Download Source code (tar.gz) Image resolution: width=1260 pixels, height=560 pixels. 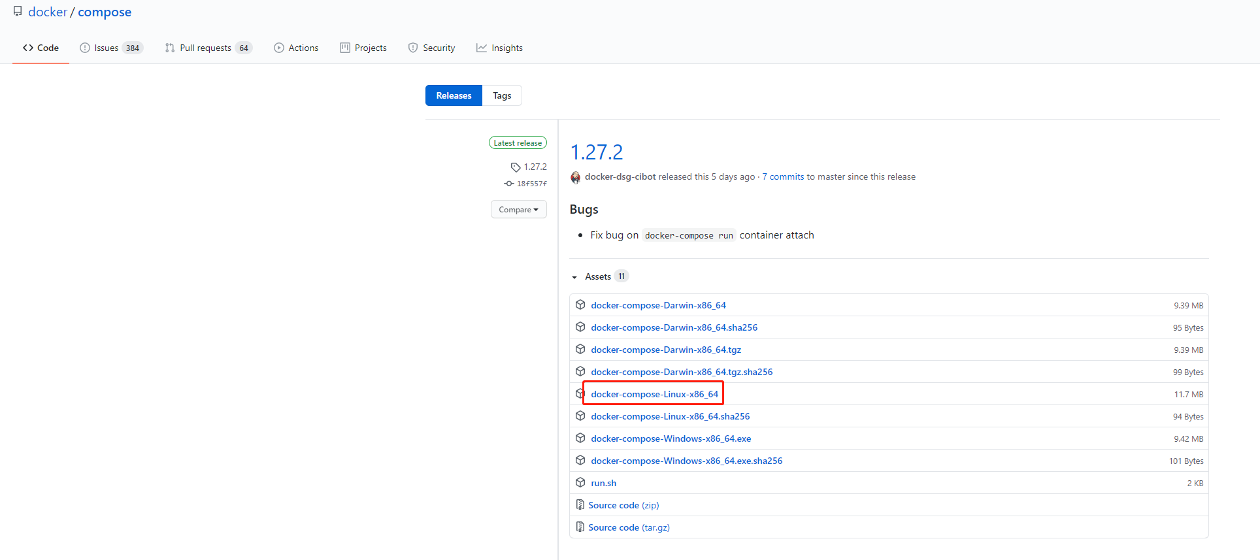(x=629, y=527)
